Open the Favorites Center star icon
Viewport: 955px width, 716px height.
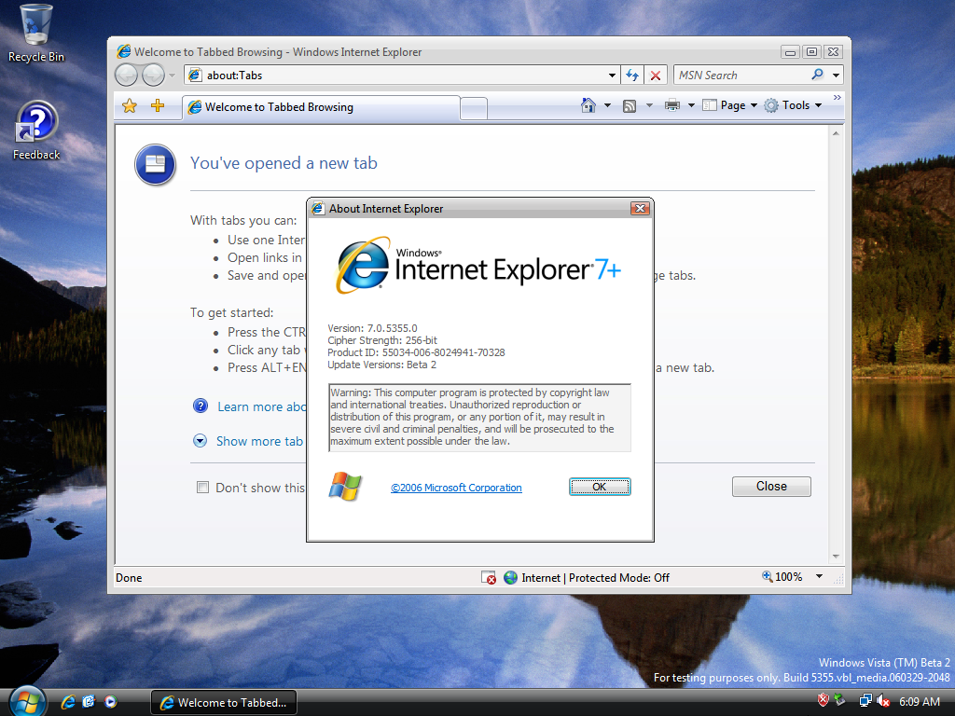(129, 106)
